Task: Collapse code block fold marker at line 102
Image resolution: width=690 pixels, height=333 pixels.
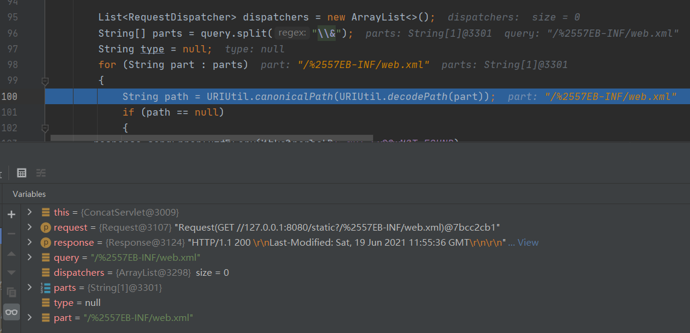Action: pos(45,128)
